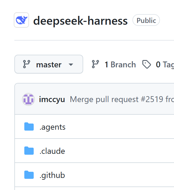The width and height of the screenshot is (174, 190).
Task: Open the .claude directory
Action: pos(52,151)
